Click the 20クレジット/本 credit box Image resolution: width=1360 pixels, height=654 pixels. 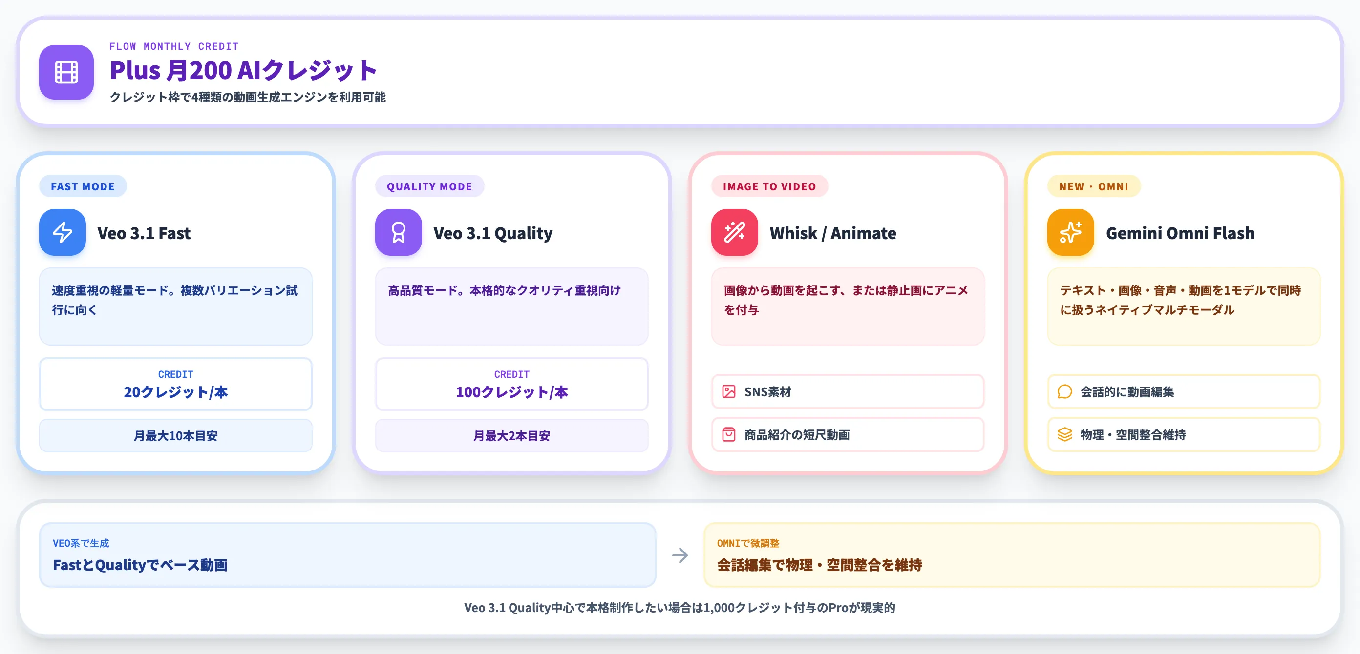coord(176,384)
